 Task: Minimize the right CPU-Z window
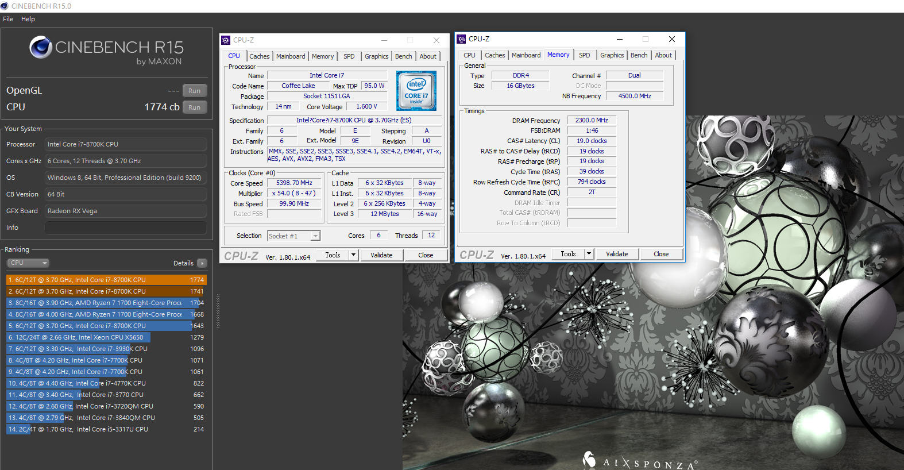point(620,39)
